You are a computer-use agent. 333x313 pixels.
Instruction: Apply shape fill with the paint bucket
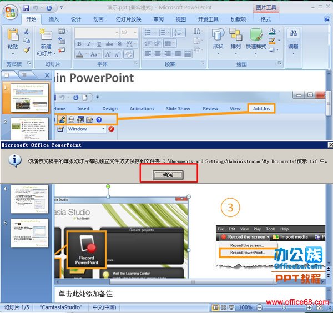coord(272,32)
